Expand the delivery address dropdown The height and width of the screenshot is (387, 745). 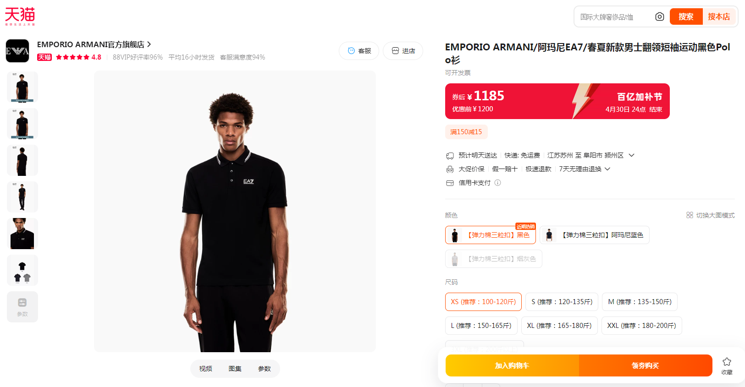(x=631, y=155)
